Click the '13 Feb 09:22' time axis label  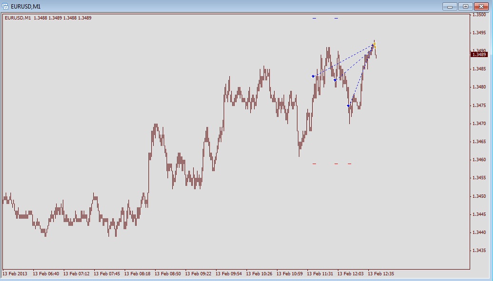[x=198, y=274]
